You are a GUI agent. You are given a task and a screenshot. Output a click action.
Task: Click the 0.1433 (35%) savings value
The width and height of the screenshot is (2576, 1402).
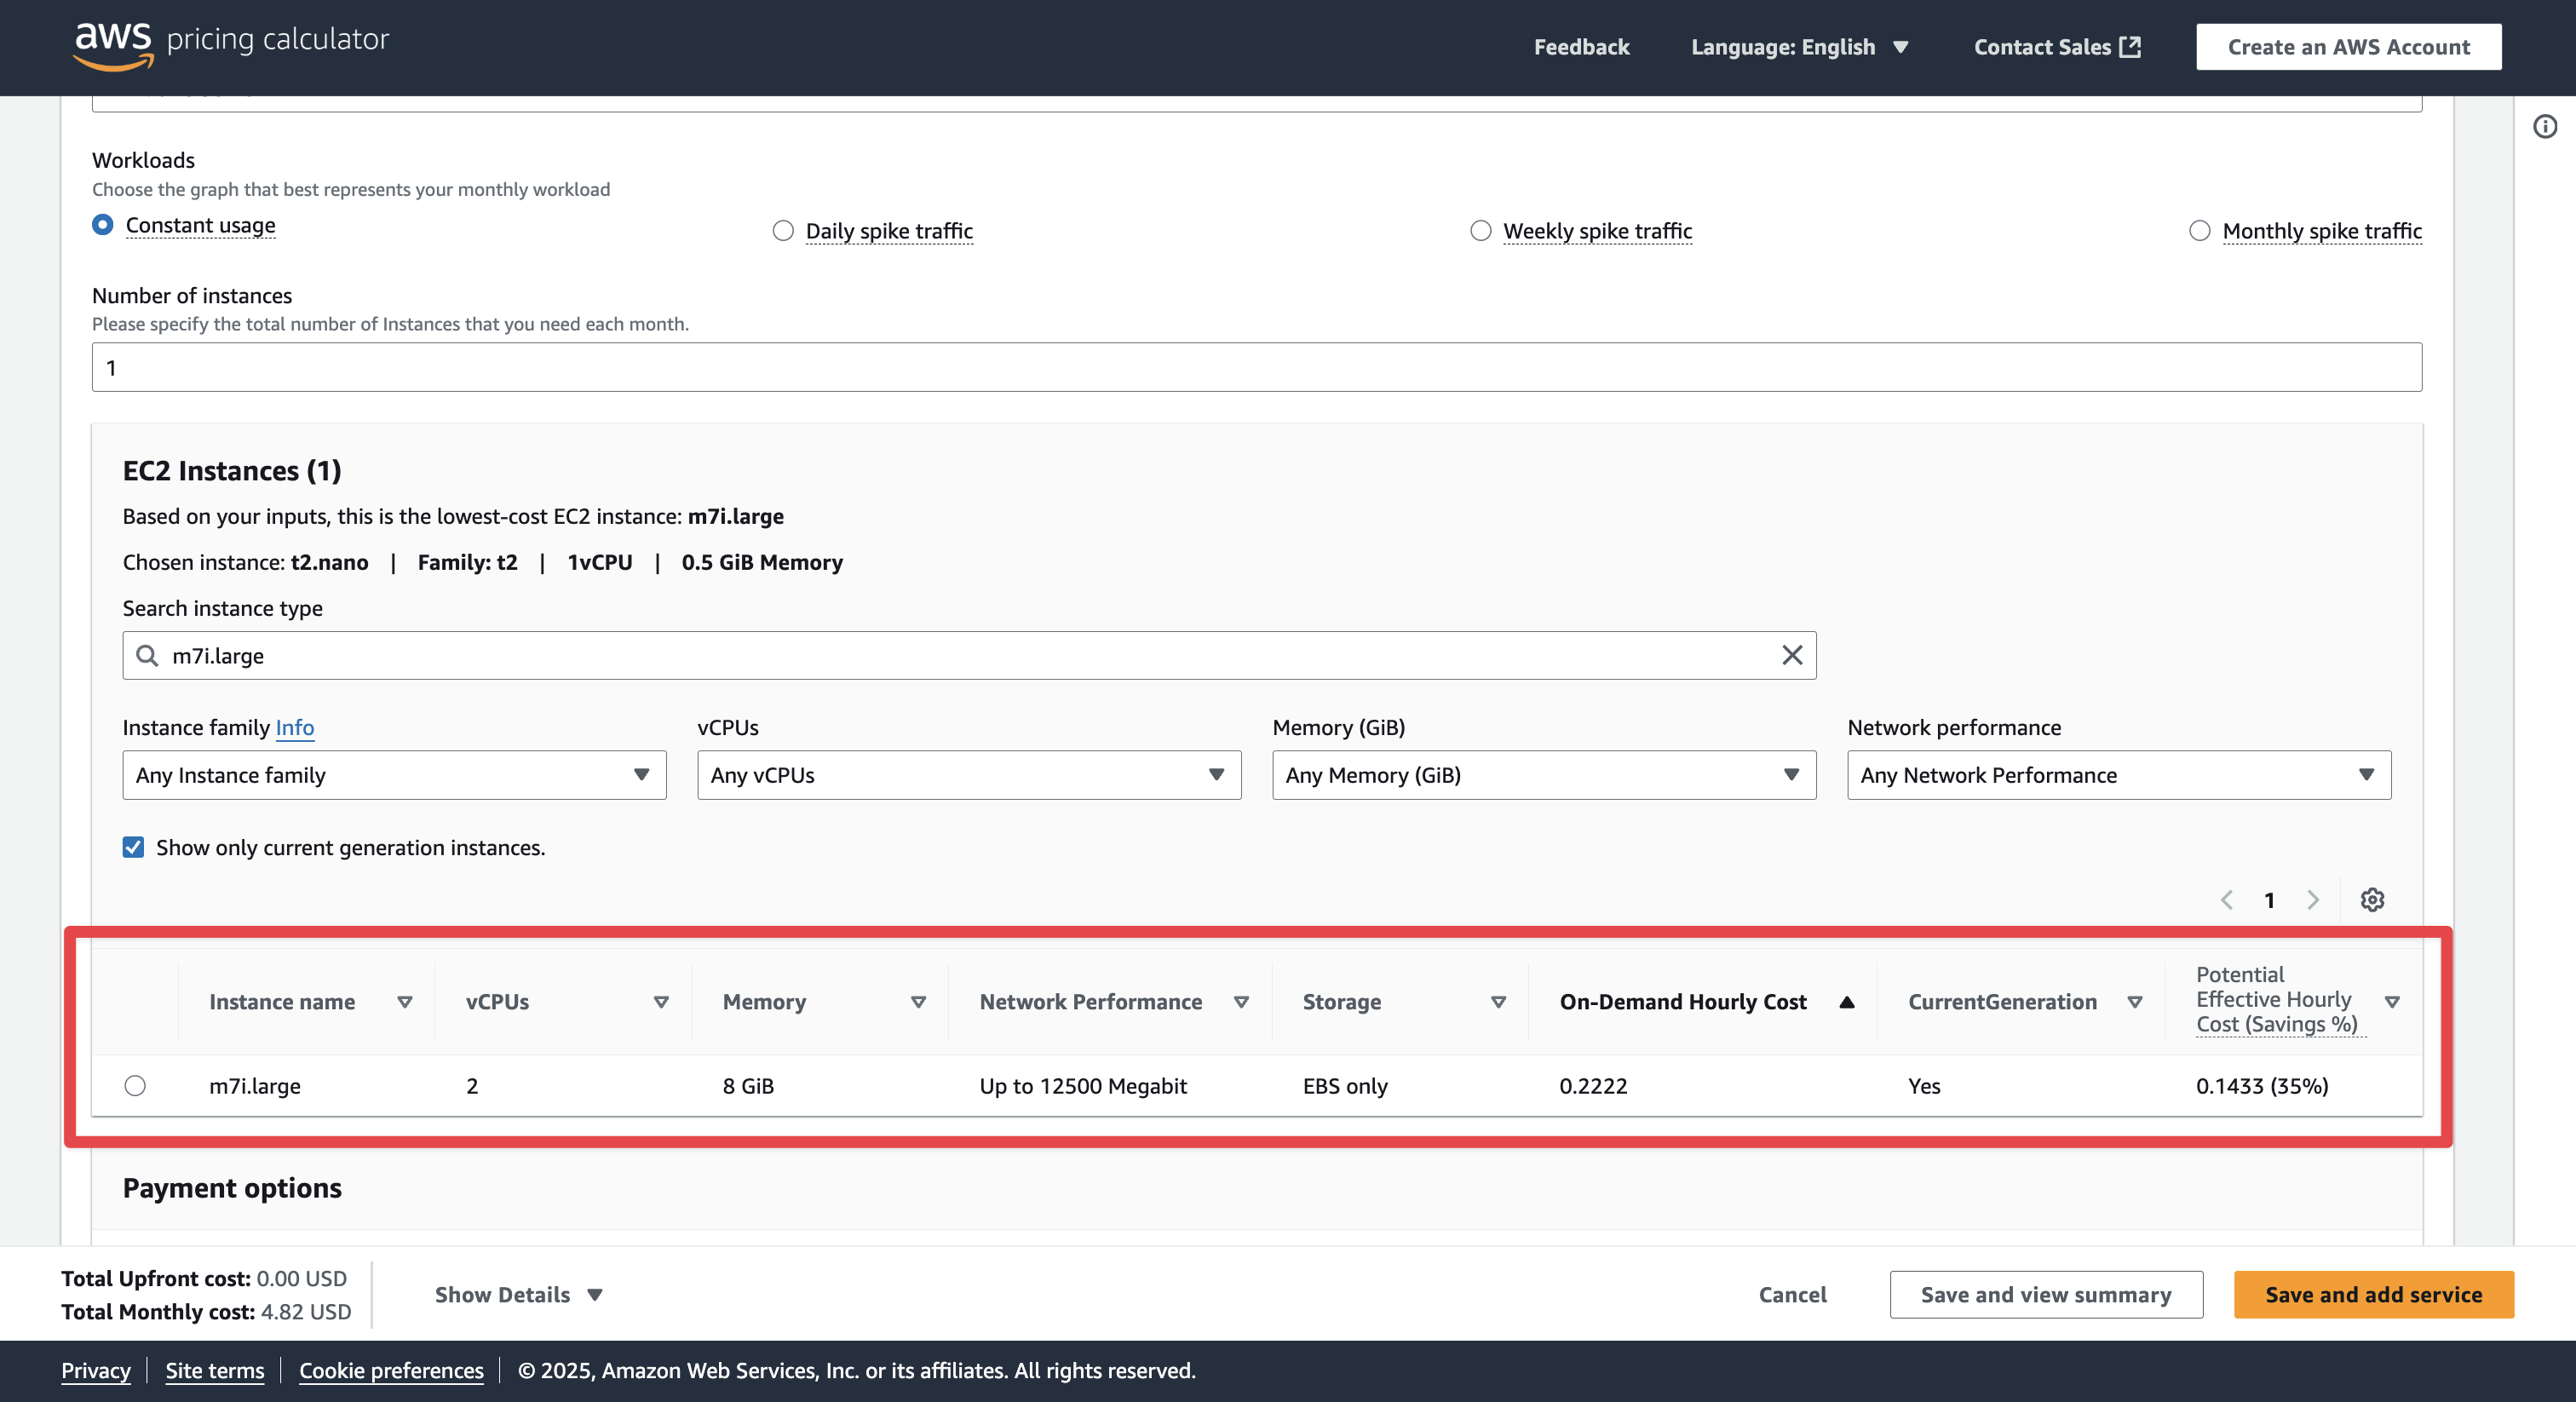(x=2262, y=1085)
